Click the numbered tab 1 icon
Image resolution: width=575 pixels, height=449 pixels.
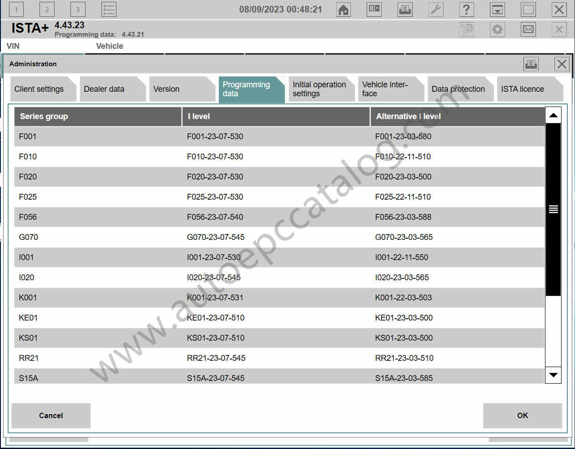(x=17, y=9)
